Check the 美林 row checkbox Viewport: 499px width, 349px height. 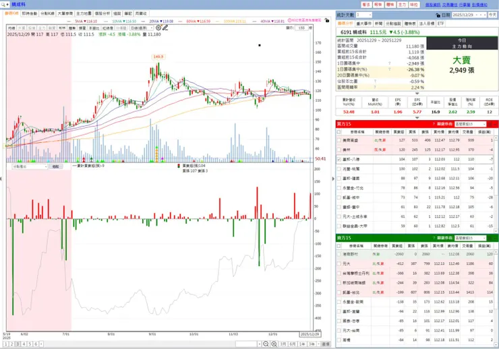point(339,150)
